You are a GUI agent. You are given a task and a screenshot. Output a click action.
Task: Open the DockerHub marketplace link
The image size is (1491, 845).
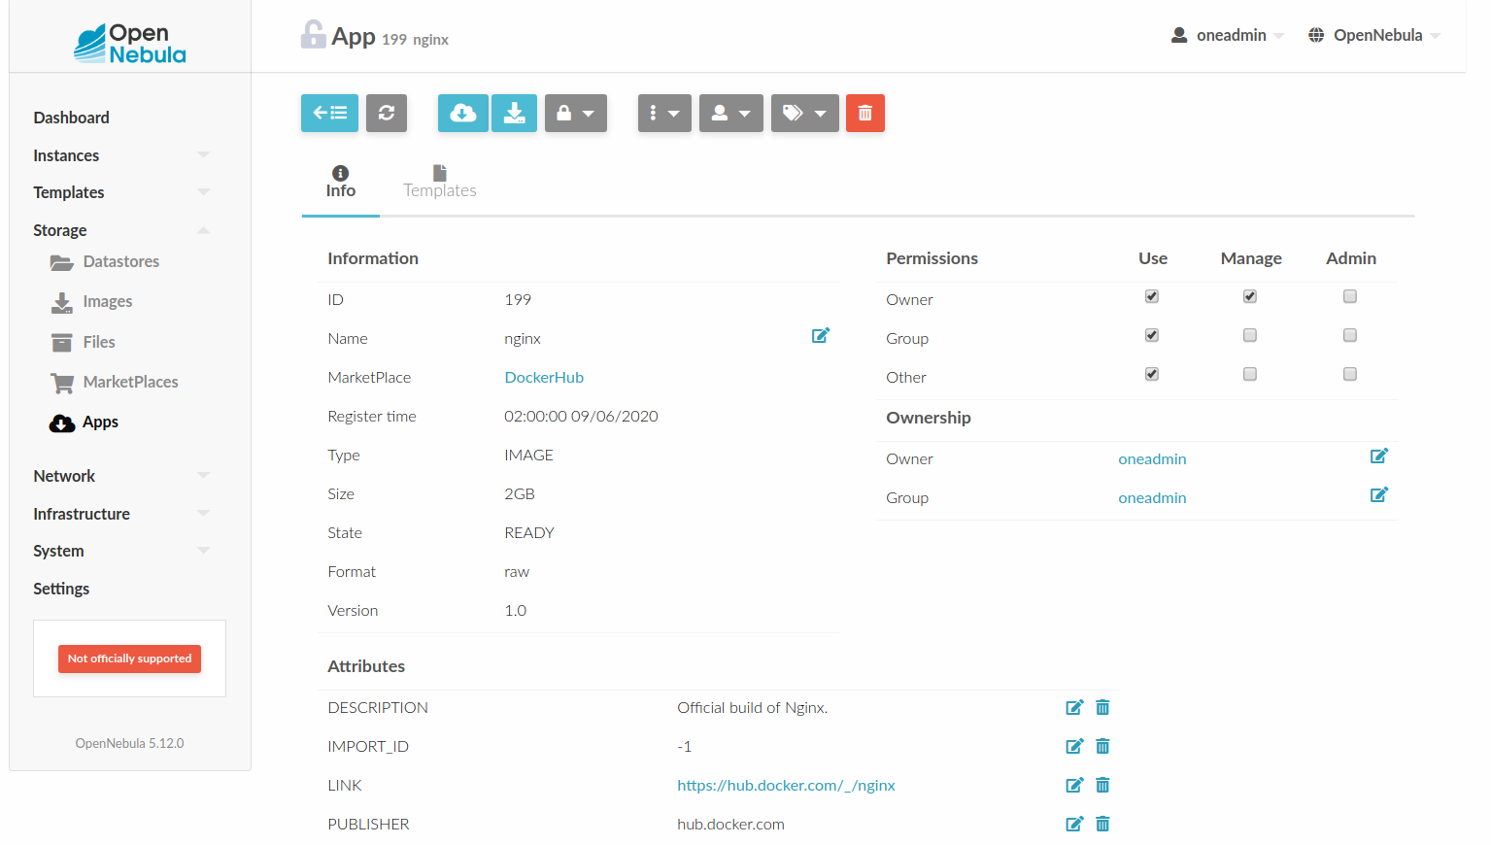[x=544, y=377]
